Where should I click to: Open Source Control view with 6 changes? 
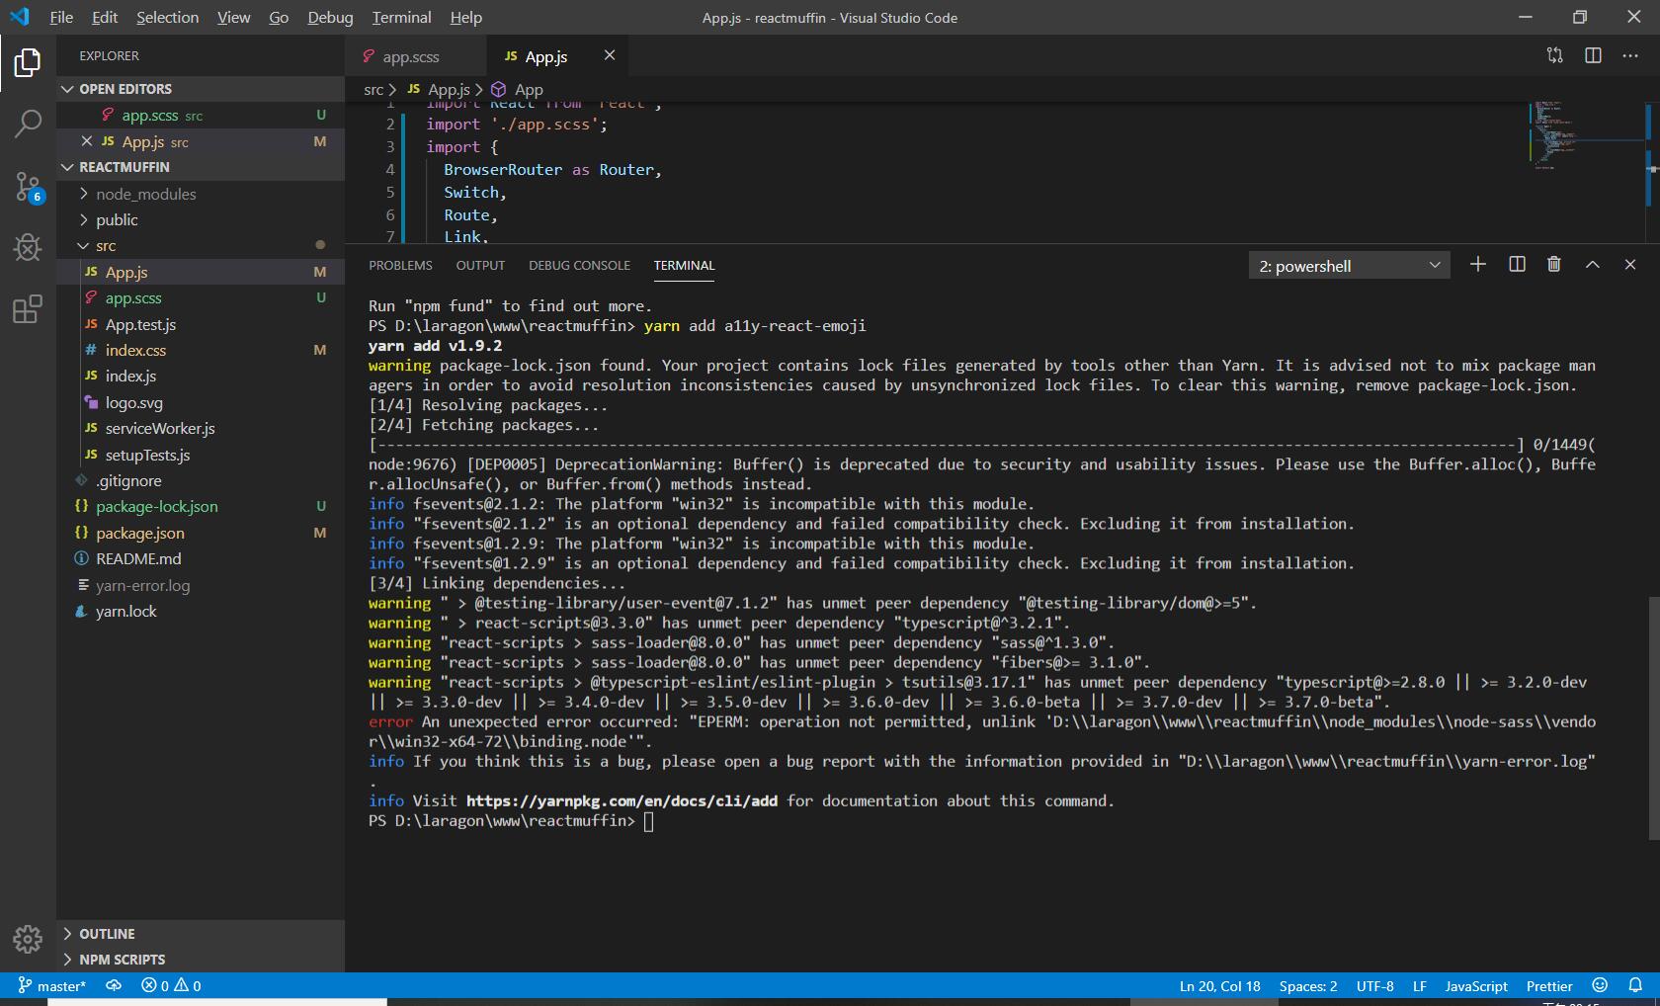click(x=28, y=186)
